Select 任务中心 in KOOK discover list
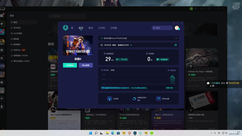242x136 pixels. 24,50
